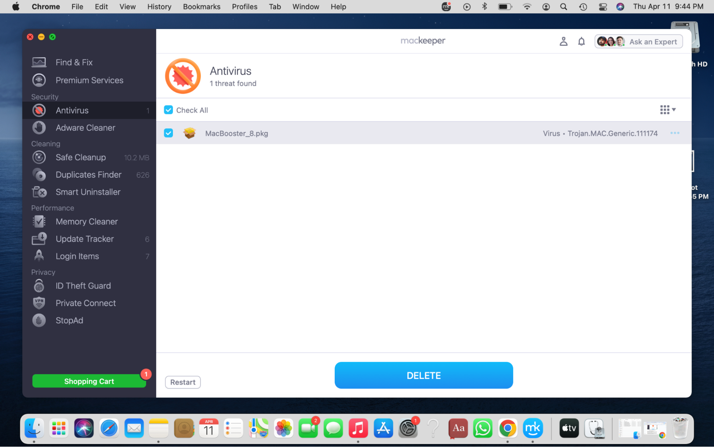This screenshot has height=447, width=714.
Task: Open the Find & Fix section
Action: (x=74, y=62)
